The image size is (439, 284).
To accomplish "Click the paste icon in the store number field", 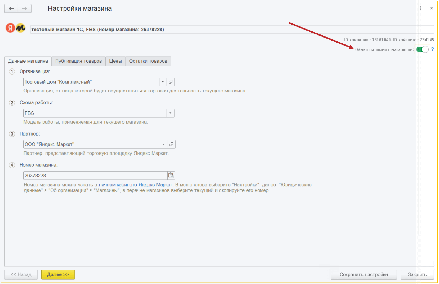I will point(171,176).
